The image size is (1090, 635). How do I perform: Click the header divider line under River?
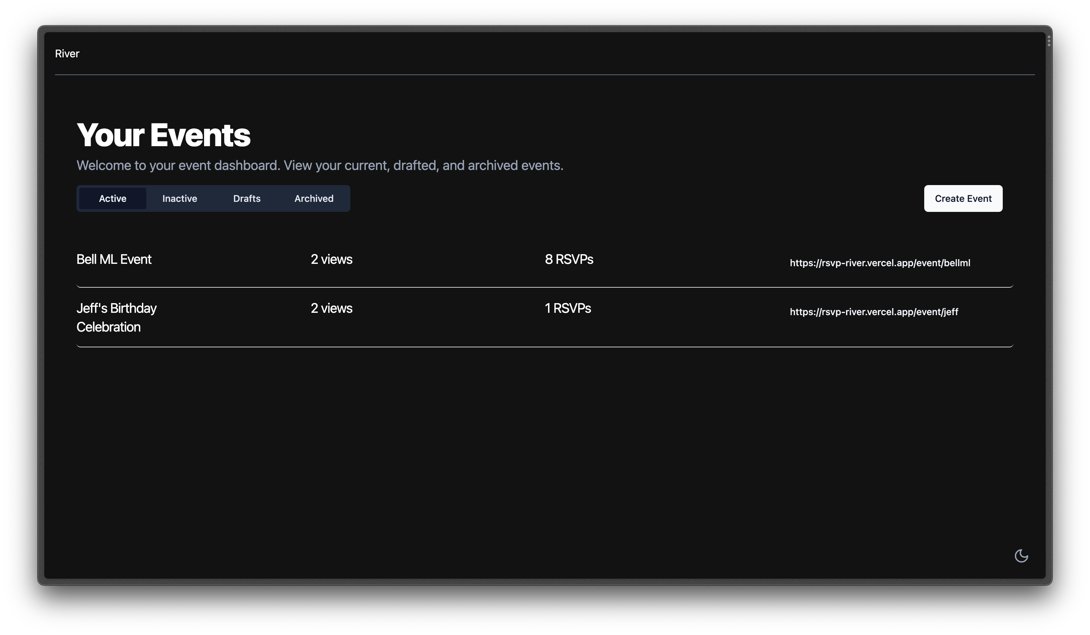click(x=545, y=75)
